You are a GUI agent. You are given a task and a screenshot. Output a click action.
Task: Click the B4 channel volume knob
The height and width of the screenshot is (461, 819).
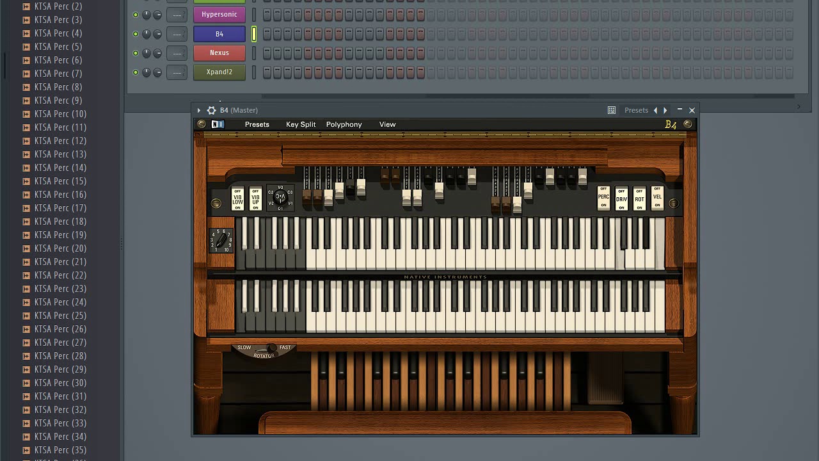point(157,34)
